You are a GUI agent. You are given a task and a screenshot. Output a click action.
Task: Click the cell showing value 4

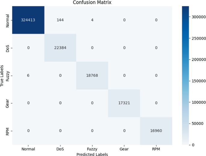[x=92, y=20]
